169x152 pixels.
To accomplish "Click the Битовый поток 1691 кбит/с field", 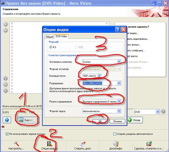I will point(90,76).
